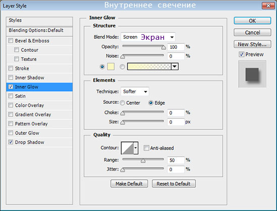Expand the Technique Softer dropdown
The height and width of the screenshot is (211, 277).
click(x=135, y=92)
